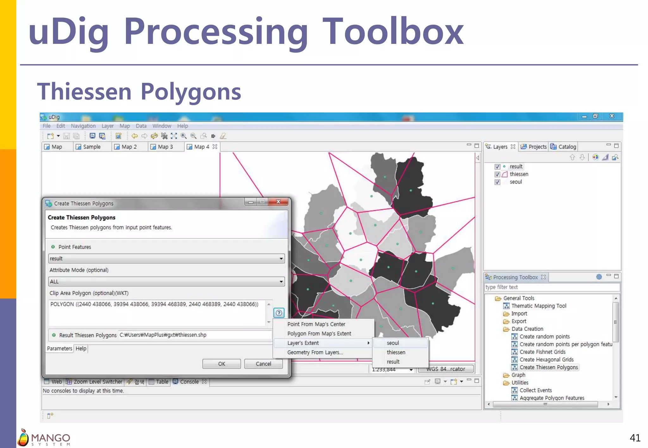This screenshot has height=448, width=648.
Task: Collapse the General Tools folder
Action: pos(498,298)
